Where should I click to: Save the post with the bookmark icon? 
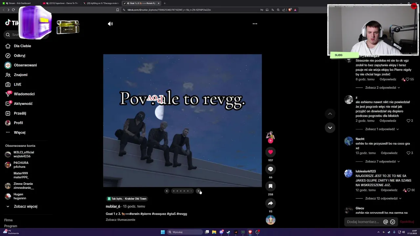[270, 186]
